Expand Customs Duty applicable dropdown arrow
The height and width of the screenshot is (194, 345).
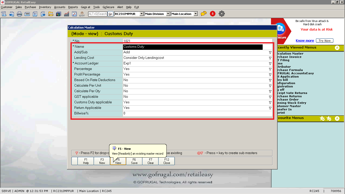[270, 102]
